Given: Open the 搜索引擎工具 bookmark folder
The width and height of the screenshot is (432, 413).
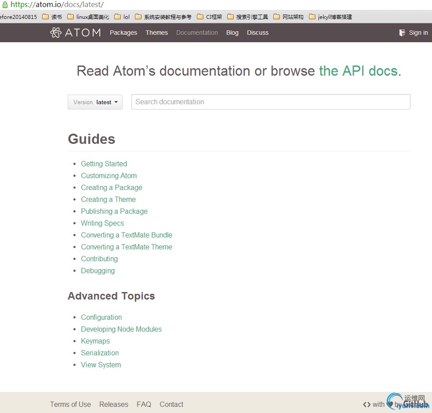Looking at the screenshot, I should pos(247,17).
